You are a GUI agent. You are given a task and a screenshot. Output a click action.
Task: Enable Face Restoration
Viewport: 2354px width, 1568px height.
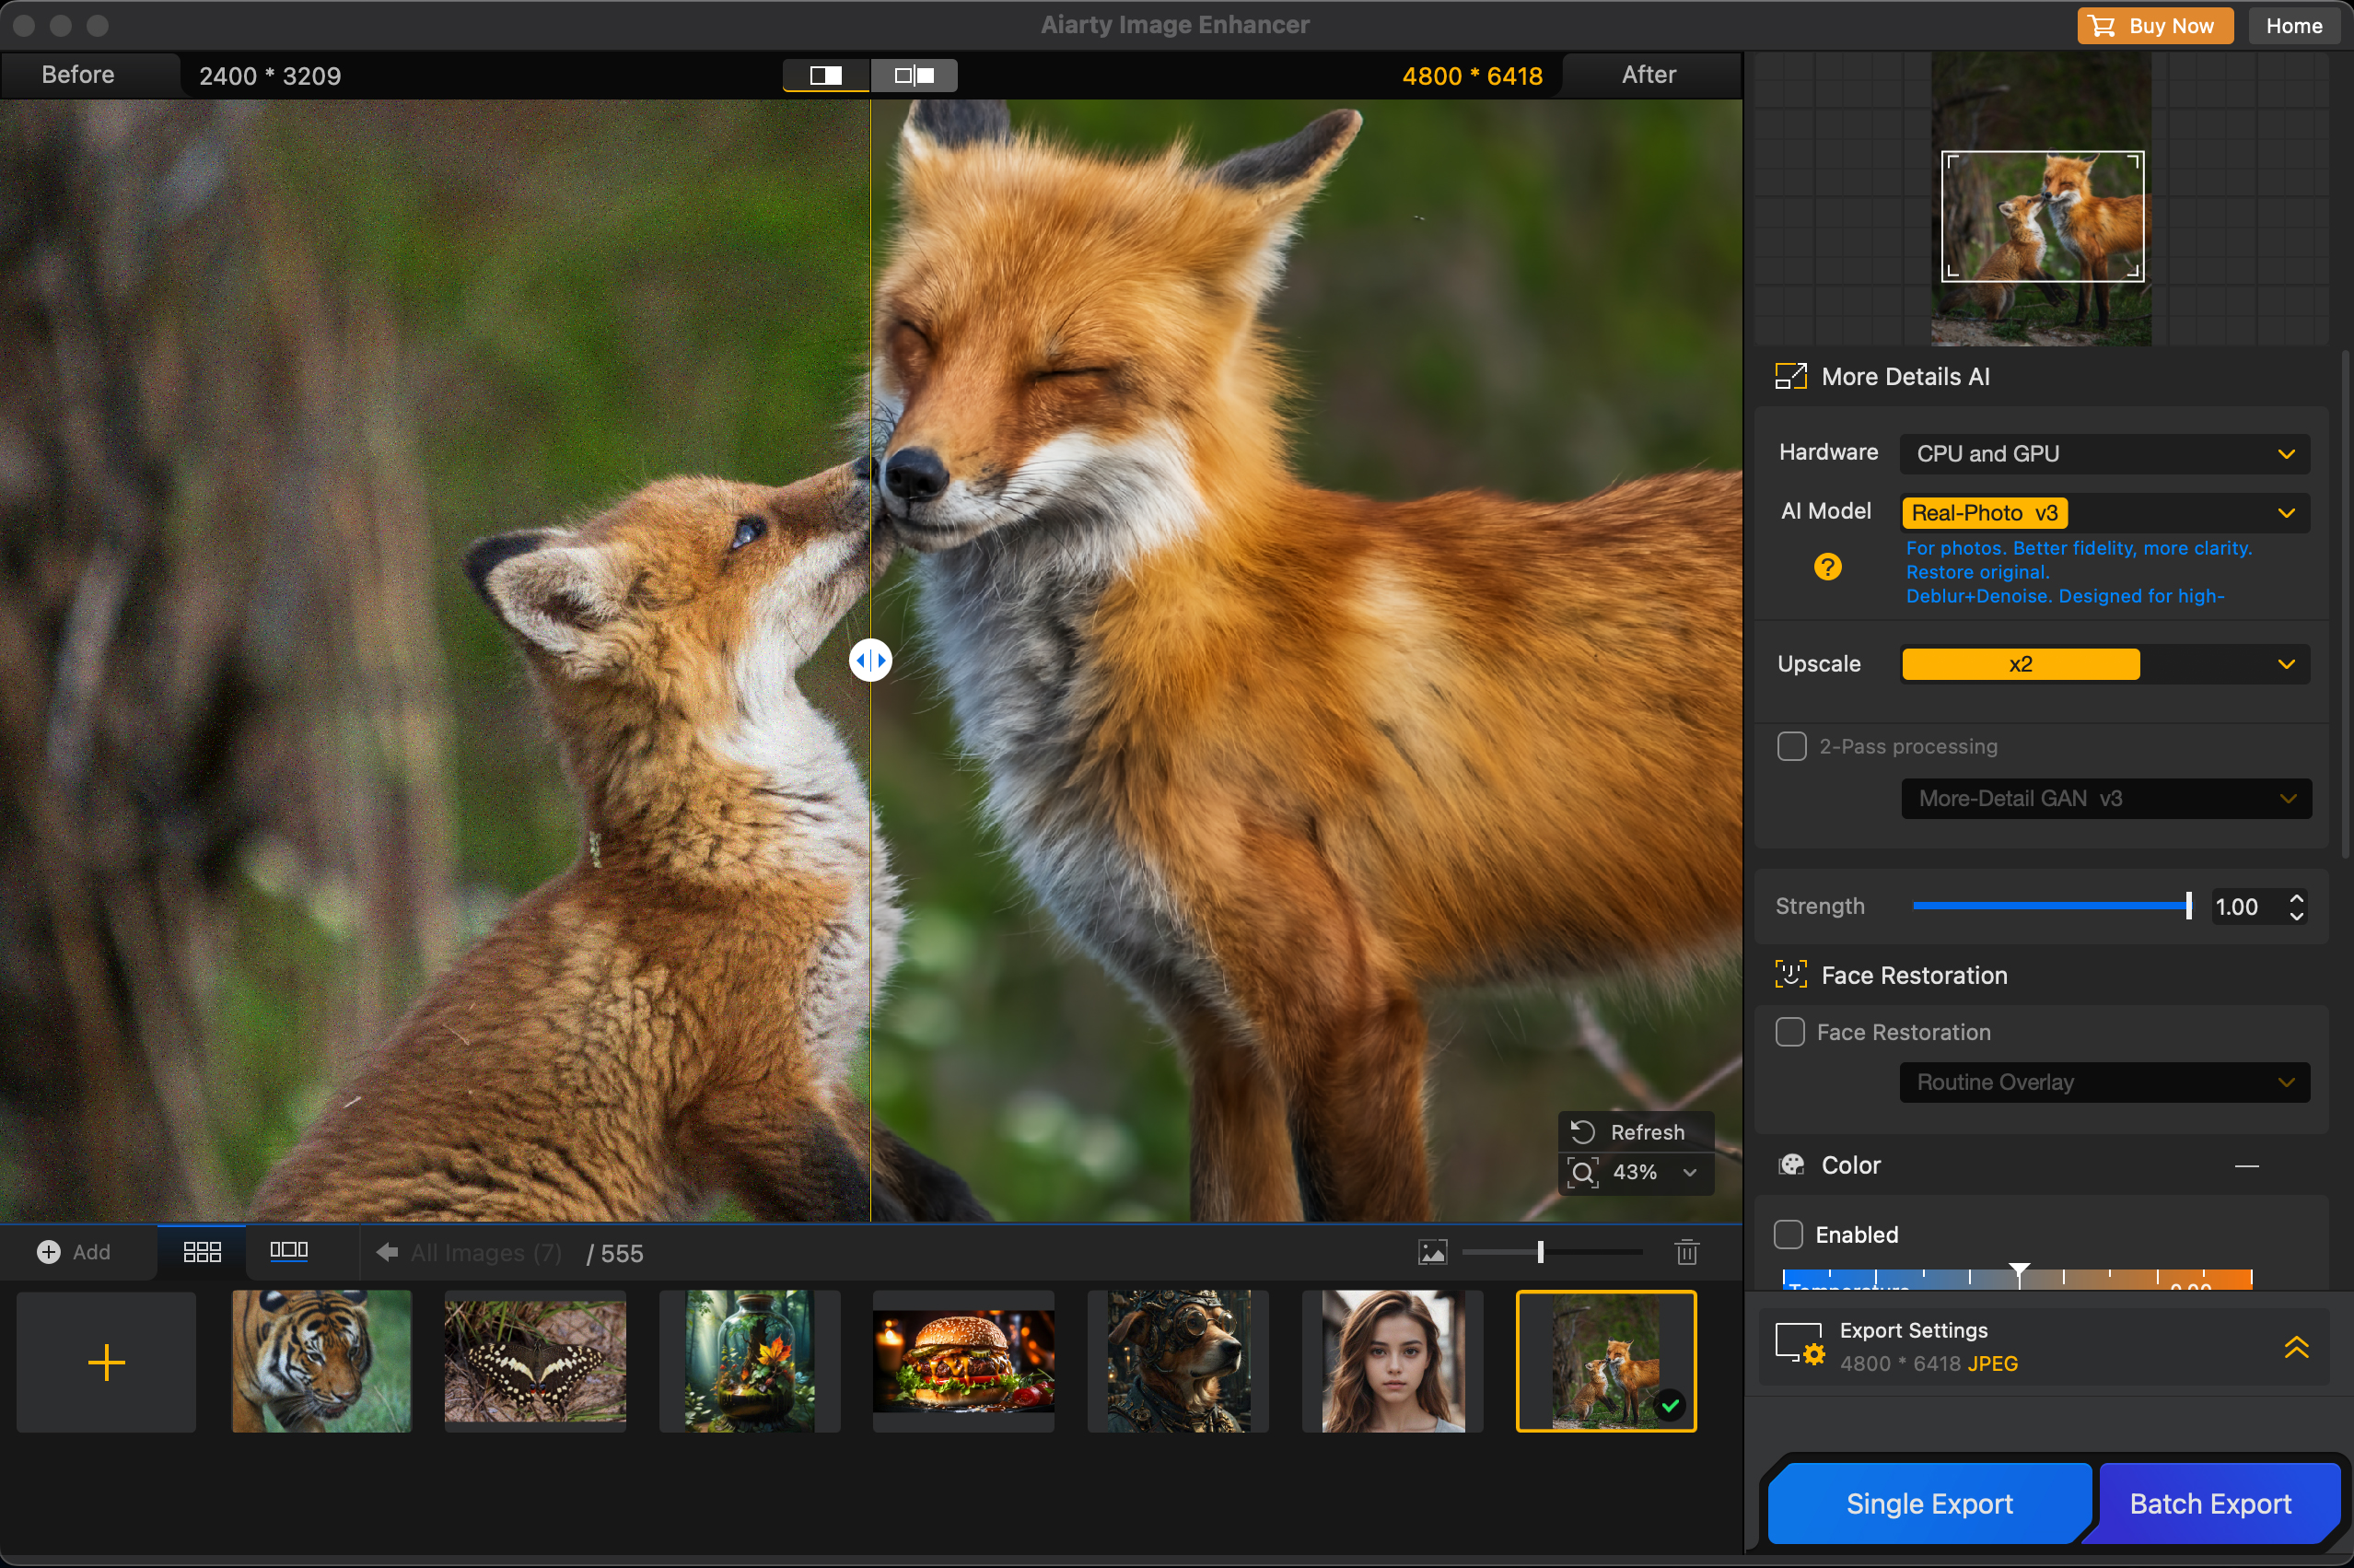[1790, 1032]
